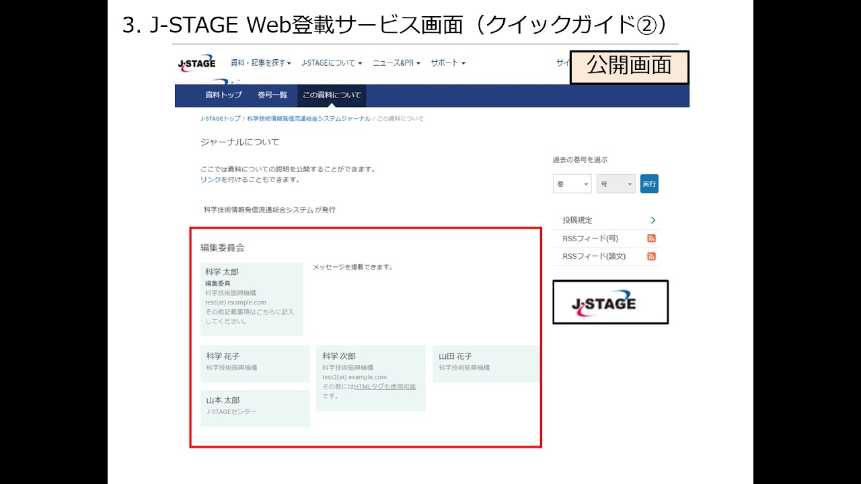Select the 科学 次郎 member name
This screenshot has width=861, height=484.
(339, 356)
